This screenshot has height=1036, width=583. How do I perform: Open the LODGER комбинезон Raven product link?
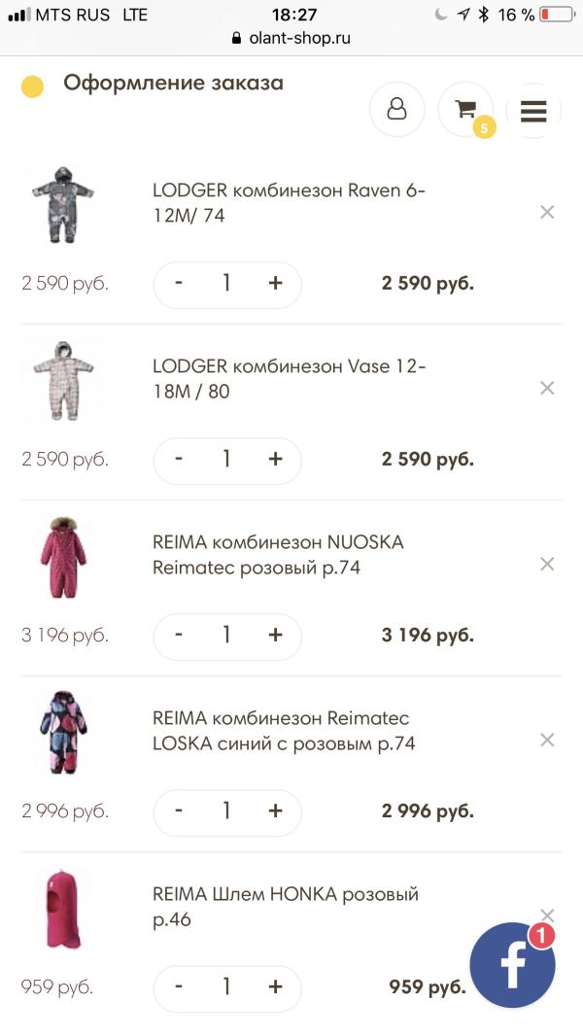pos(289,202)
